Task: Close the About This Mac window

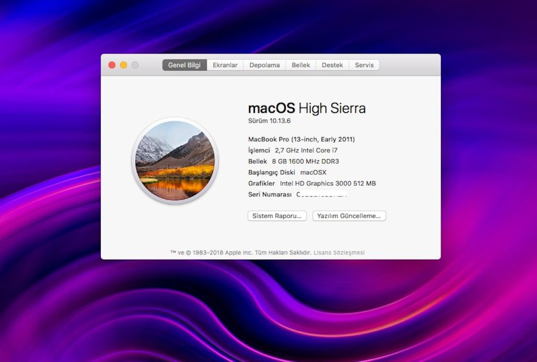Action: pos(112,65)
